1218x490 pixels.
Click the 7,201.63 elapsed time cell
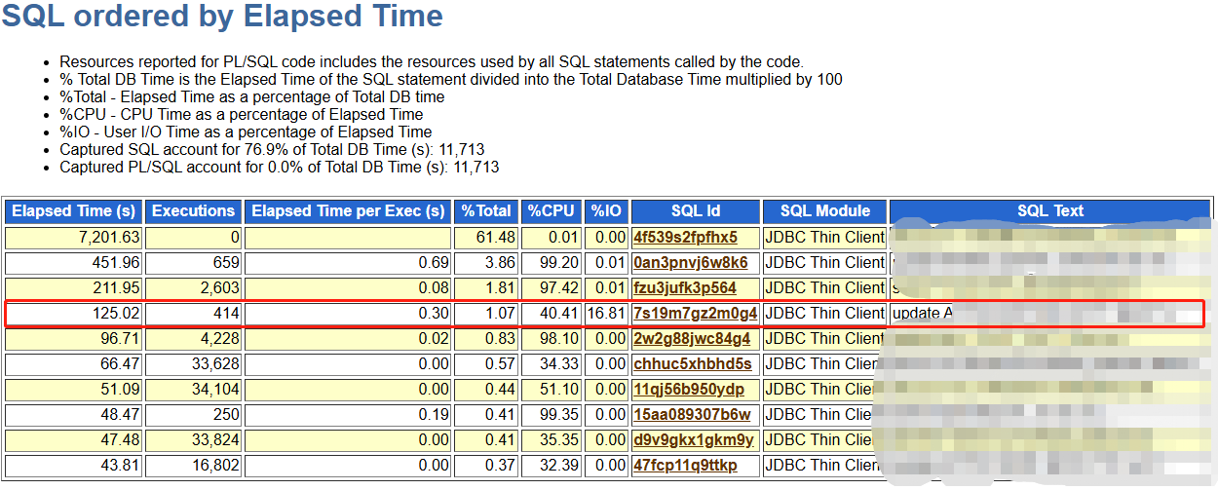tap(74, 238)
